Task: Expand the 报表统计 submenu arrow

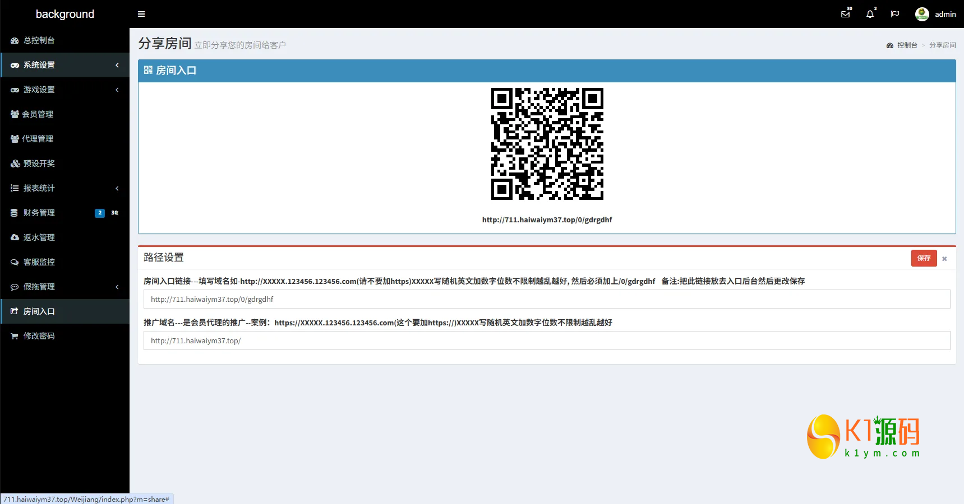Action: (117, 188)
